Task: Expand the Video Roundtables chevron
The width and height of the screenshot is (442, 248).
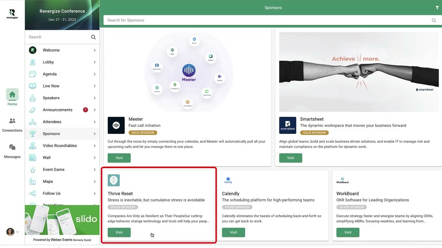Action: 95,146
